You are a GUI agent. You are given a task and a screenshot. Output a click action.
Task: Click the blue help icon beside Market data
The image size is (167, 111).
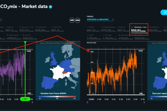pyautogui.click(x=50, y=7)
